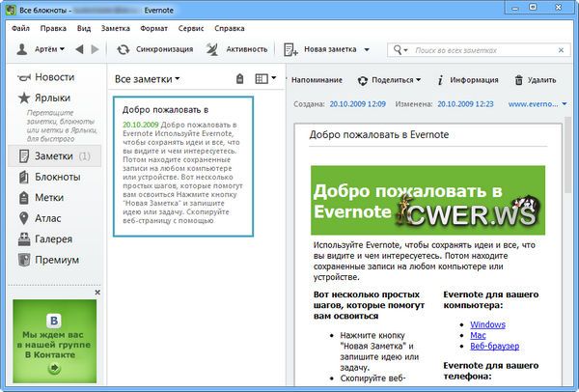Image resolution: width=579 pixels, height=392 pixels.
Task: Open the Поделиться share dropdown
Action: (389, 80)
